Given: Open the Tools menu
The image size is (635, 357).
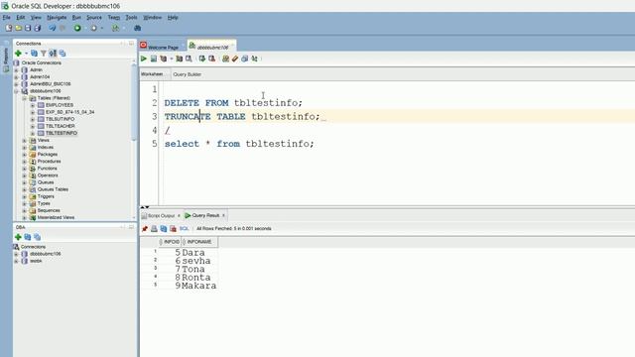Looking at the screenshot, I should point(131,18).
